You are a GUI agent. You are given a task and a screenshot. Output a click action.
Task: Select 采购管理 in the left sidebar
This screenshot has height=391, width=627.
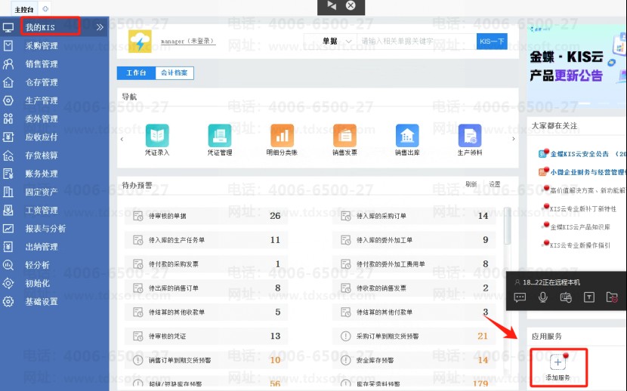(x=42, y=46)
